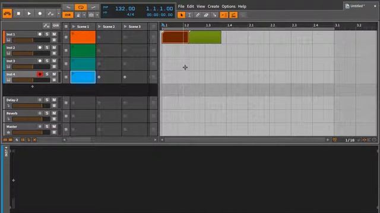Screen dimensions: 380x213
Task: Toggle punch-in button left of loop
Action: click(x=68, y=7)
